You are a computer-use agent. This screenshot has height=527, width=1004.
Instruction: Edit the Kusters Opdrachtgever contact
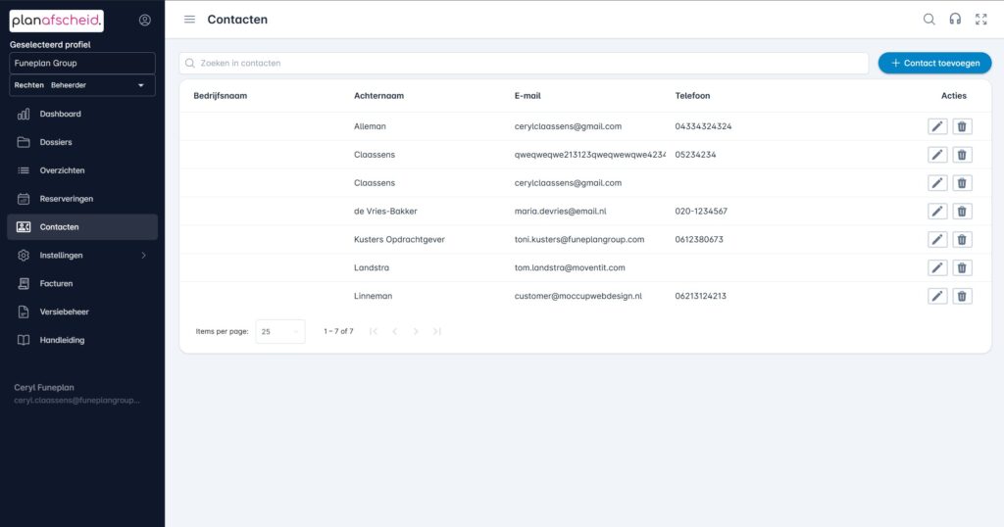pos(937,240)
